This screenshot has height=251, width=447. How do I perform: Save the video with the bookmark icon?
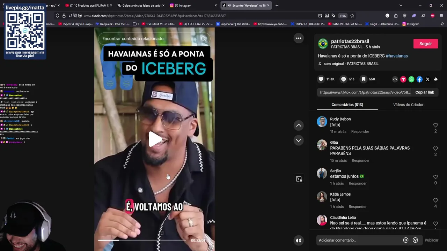(364, 79)
